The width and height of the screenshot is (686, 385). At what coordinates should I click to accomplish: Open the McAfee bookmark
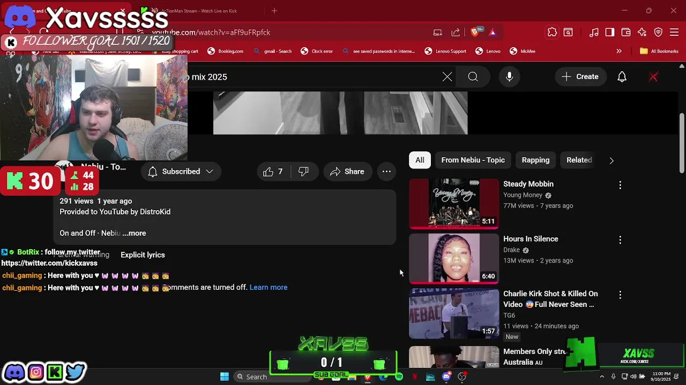pos(523,51)
